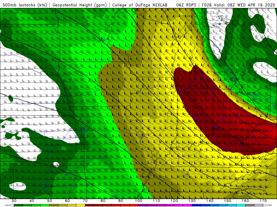Click the '06Z RDPS' model run label
Image resolution: width=277 pixels, height=207 pixels.
[186, 5]
